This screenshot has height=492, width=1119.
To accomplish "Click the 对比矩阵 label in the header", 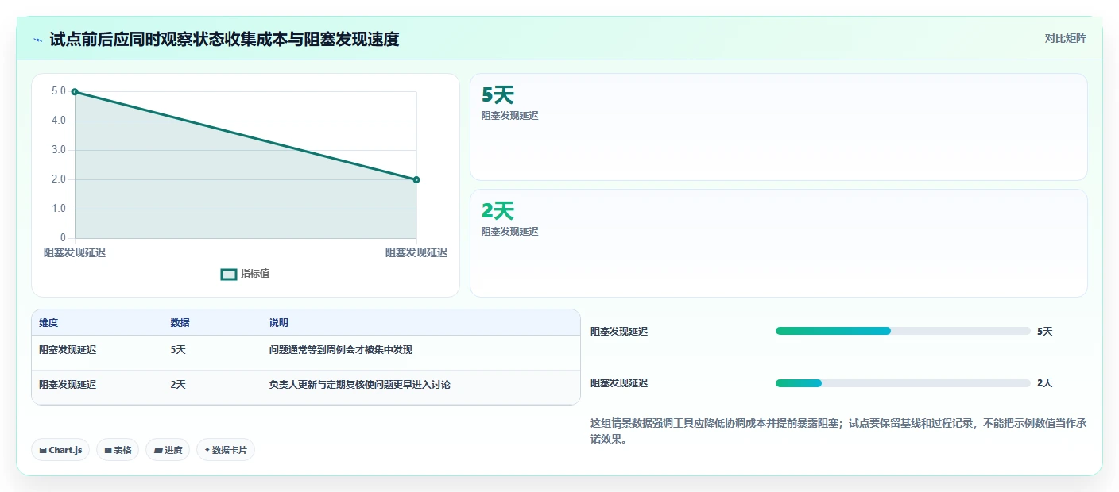I will [x=1065, y=38].
